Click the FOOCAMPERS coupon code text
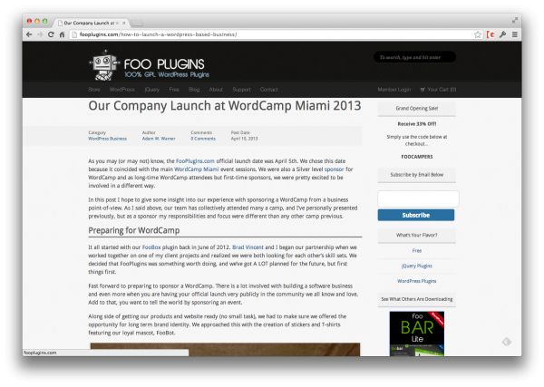This screenshot has height=387, width=544. tap(417, 157)
